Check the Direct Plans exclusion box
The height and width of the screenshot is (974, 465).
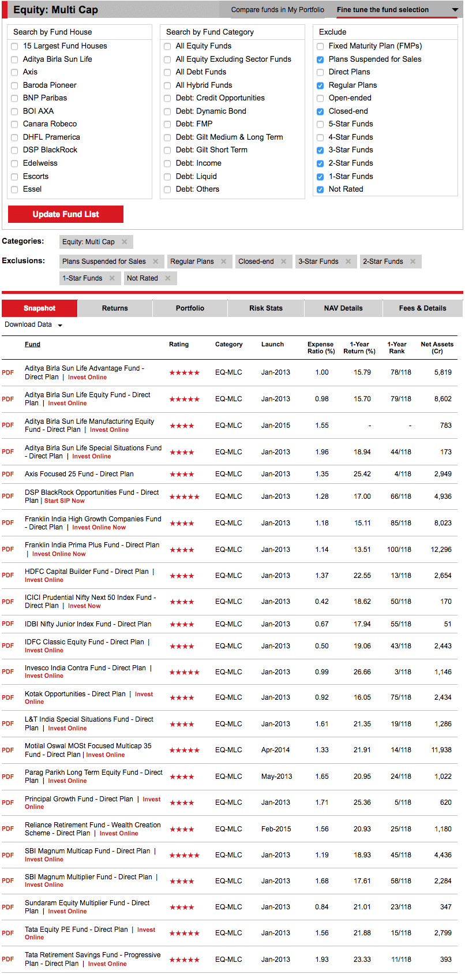(320, 72)
